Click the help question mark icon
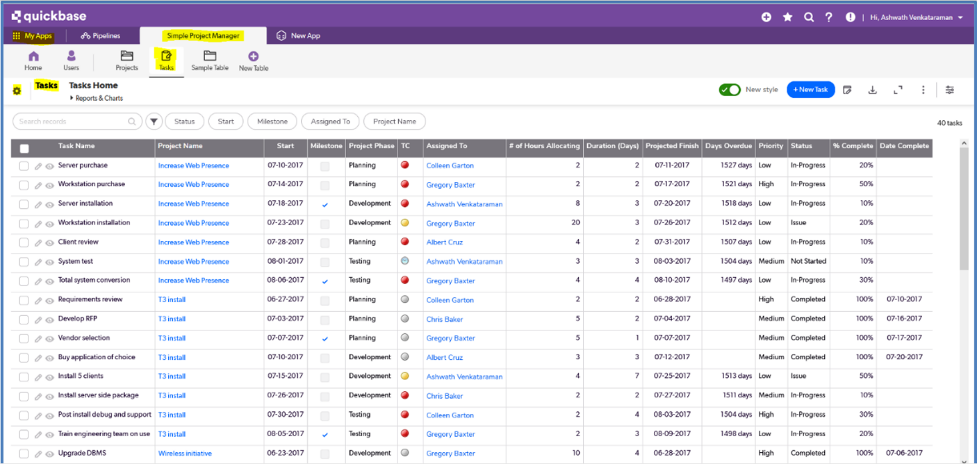 tap(829, 17)
